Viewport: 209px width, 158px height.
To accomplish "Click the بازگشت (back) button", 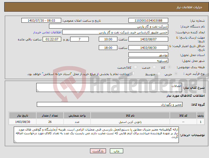I will click(98, 151).
